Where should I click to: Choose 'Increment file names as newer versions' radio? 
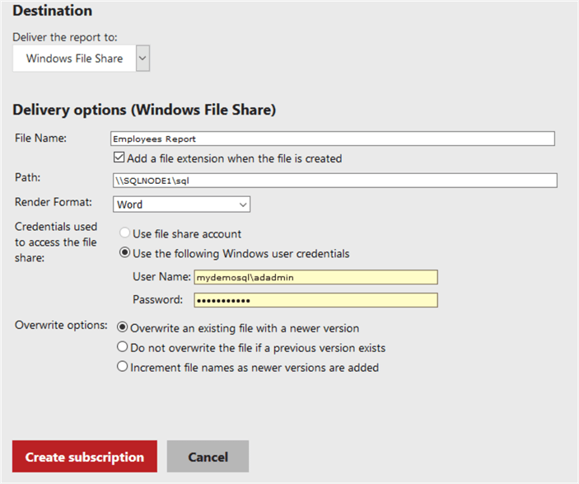(123, 367)
